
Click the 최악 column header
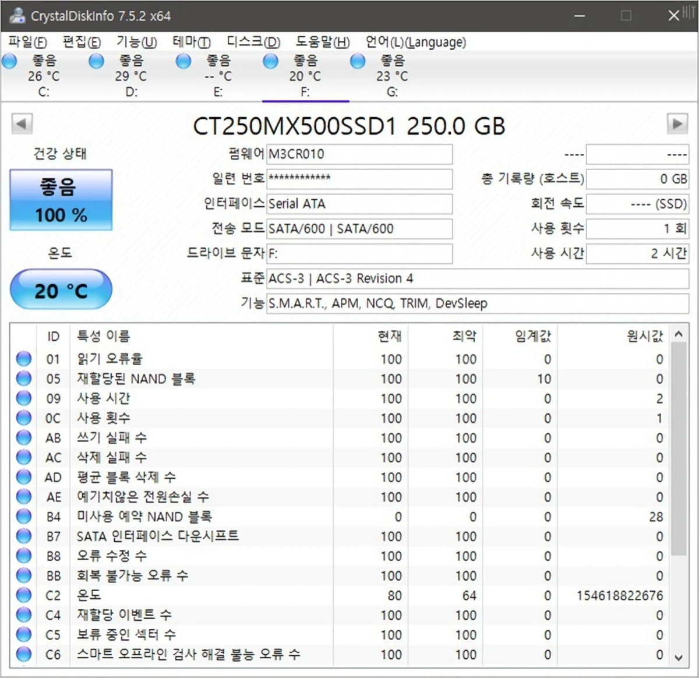tap(445, 336)
